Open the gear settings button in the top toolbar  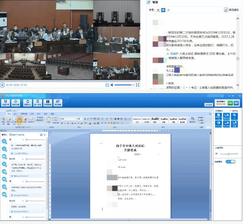[16, 103]
